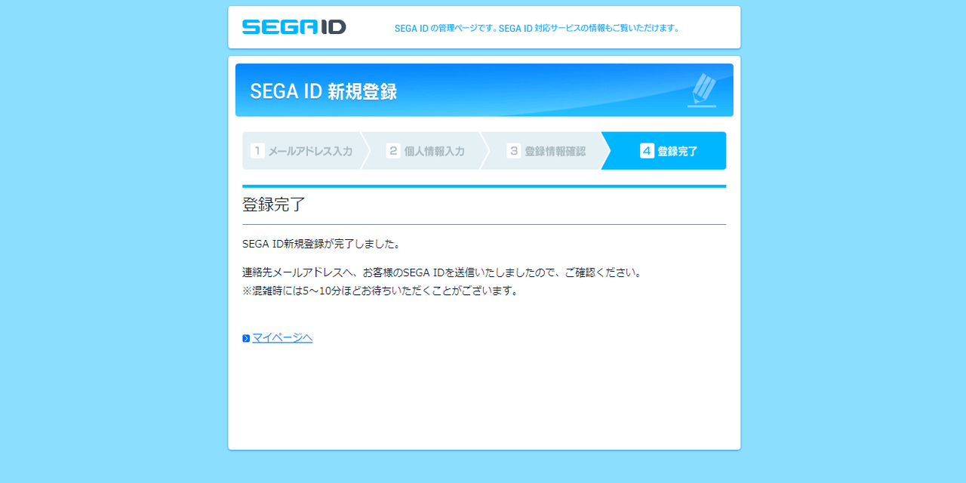
Task: Click the SEGA ID logo
Action: point(293,26)
